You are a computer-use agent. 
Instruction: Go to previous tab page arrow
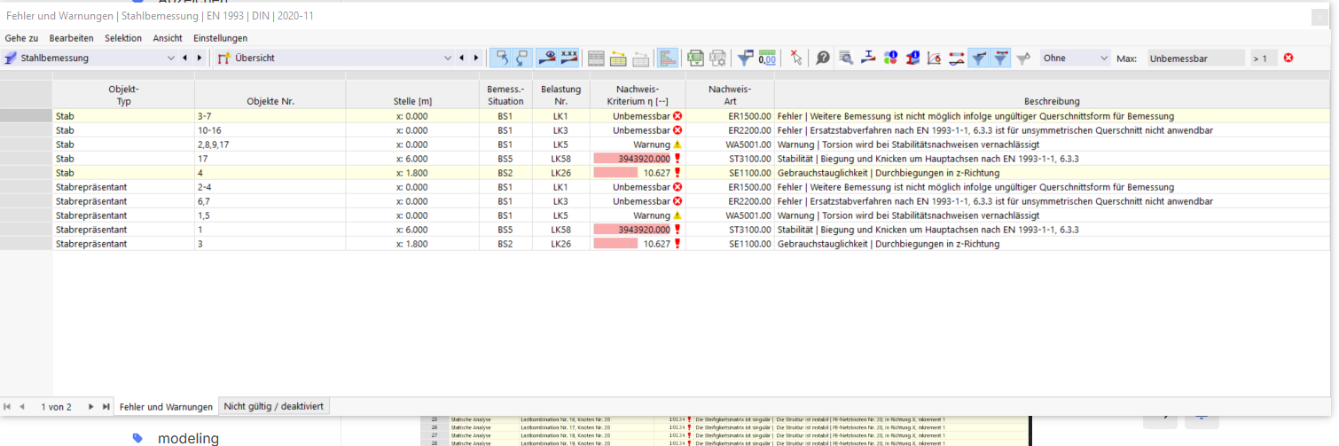pyautogui.click(x=21, y=406)
